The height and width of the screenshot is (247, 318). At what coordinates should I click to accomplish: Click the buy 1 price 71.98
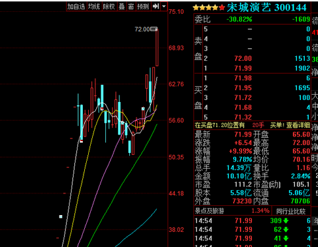pyautogui.click(x=243, y=78)
